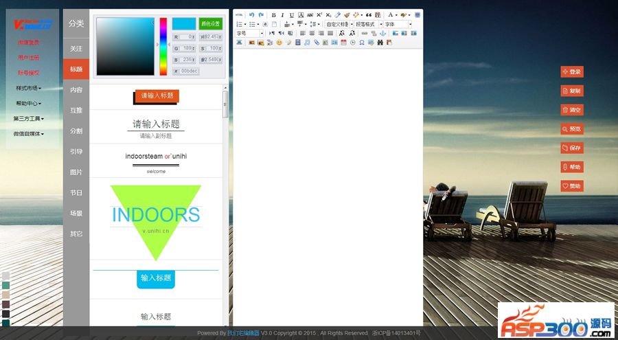Click the insert single image icon
Viewport: 618px width, 340px height.
tap(251, 42)
